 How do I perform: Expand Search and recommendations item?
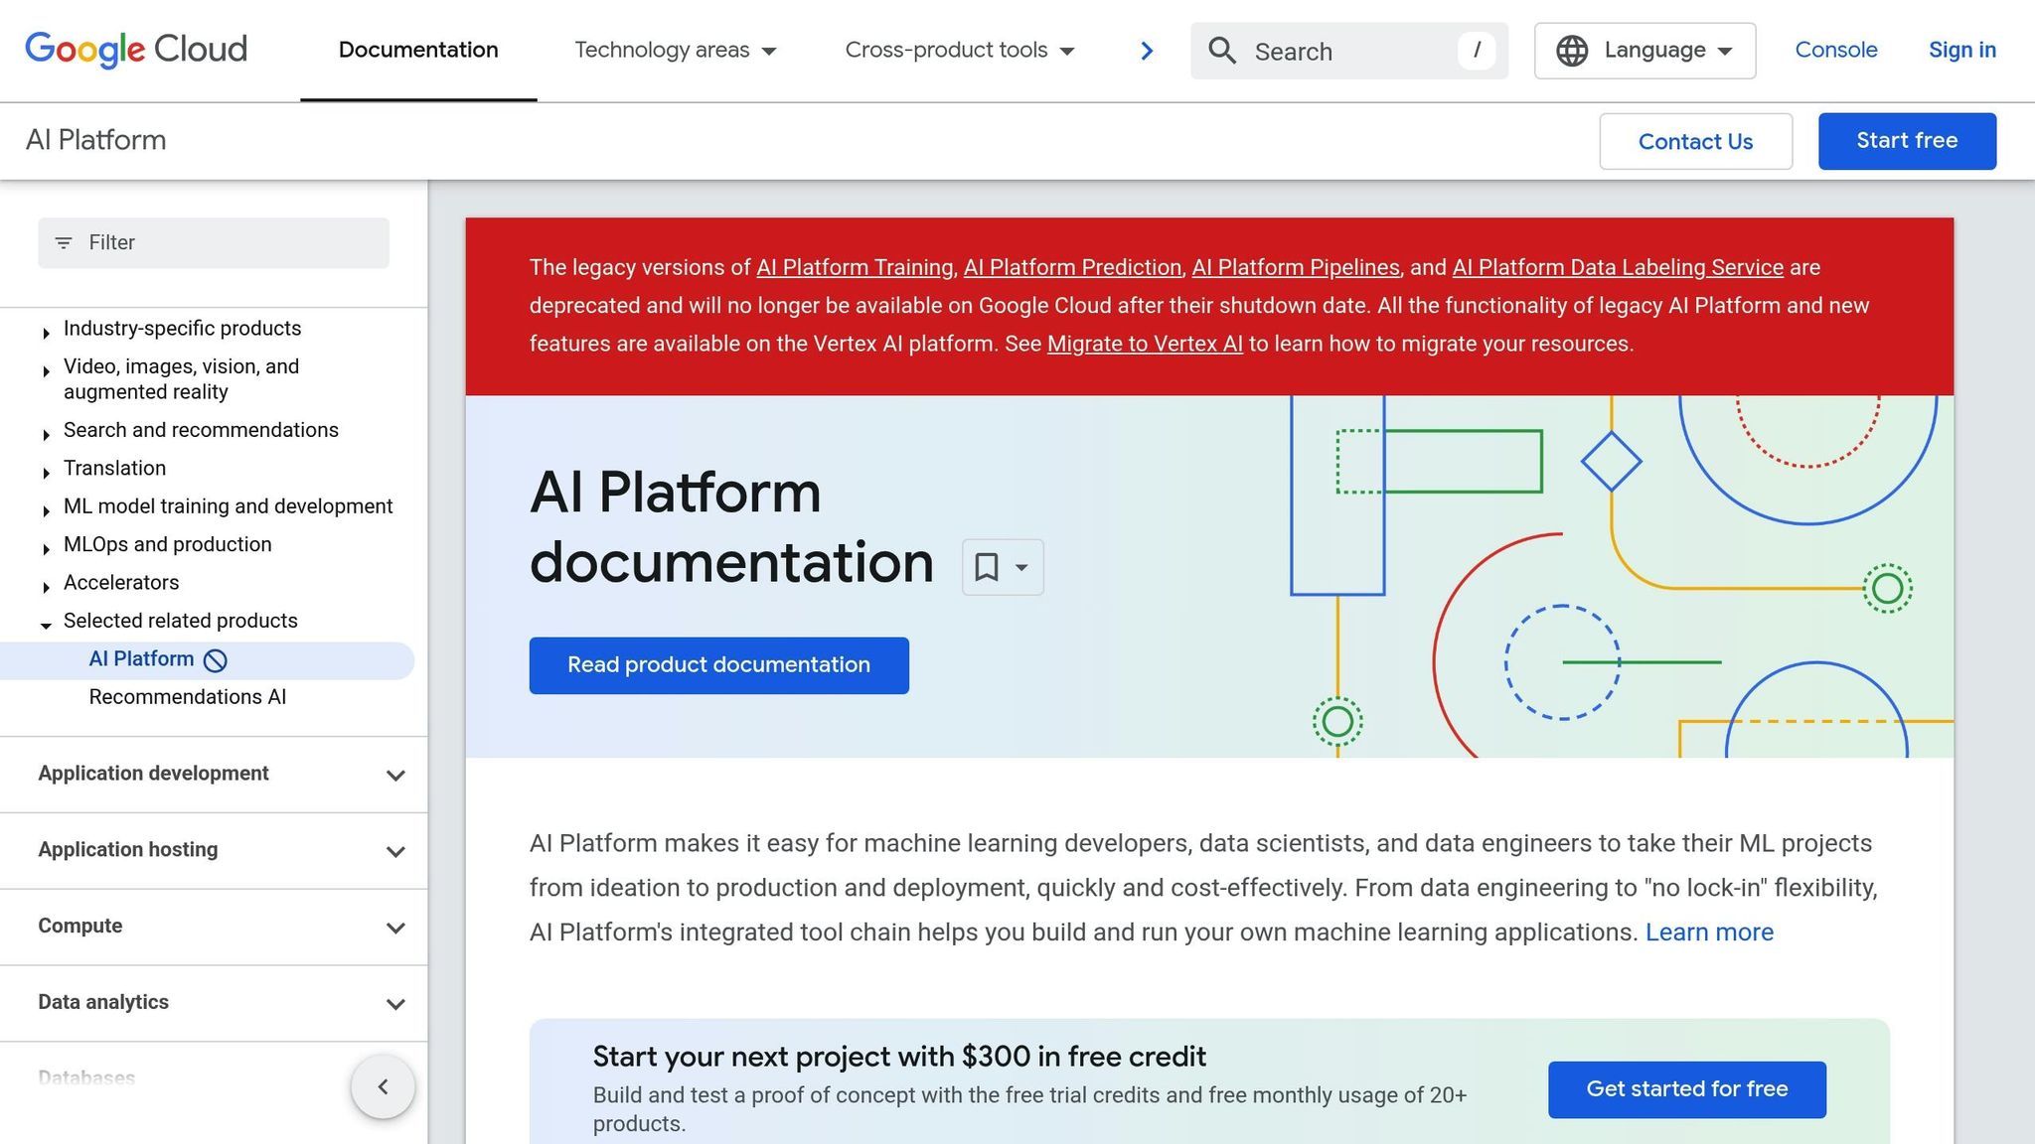[x=46, y=434]
